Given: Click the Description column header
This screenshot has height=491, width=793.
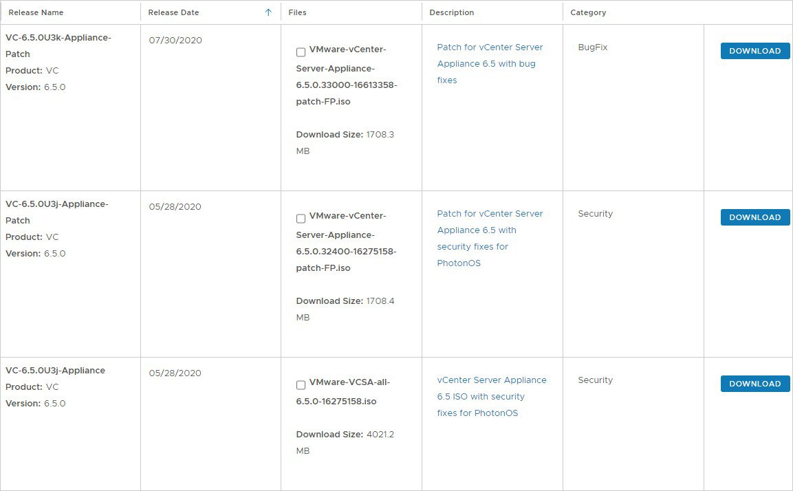Looking at the screenshot, I should point(452,12).
